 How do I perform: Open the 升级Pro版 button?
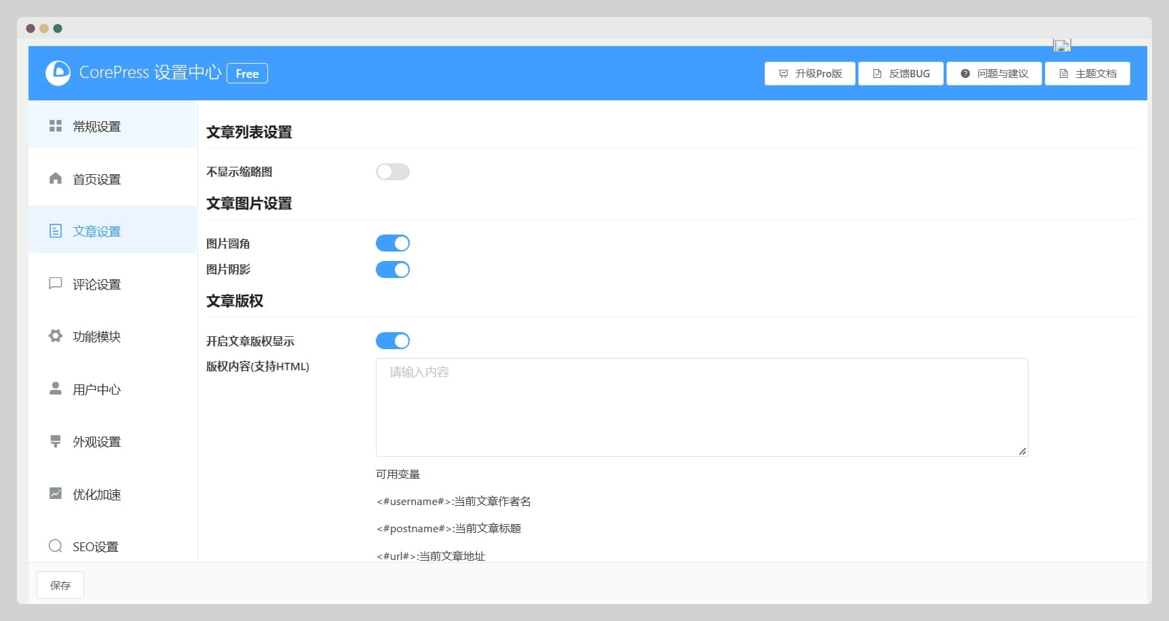click(x=809, y=74)
